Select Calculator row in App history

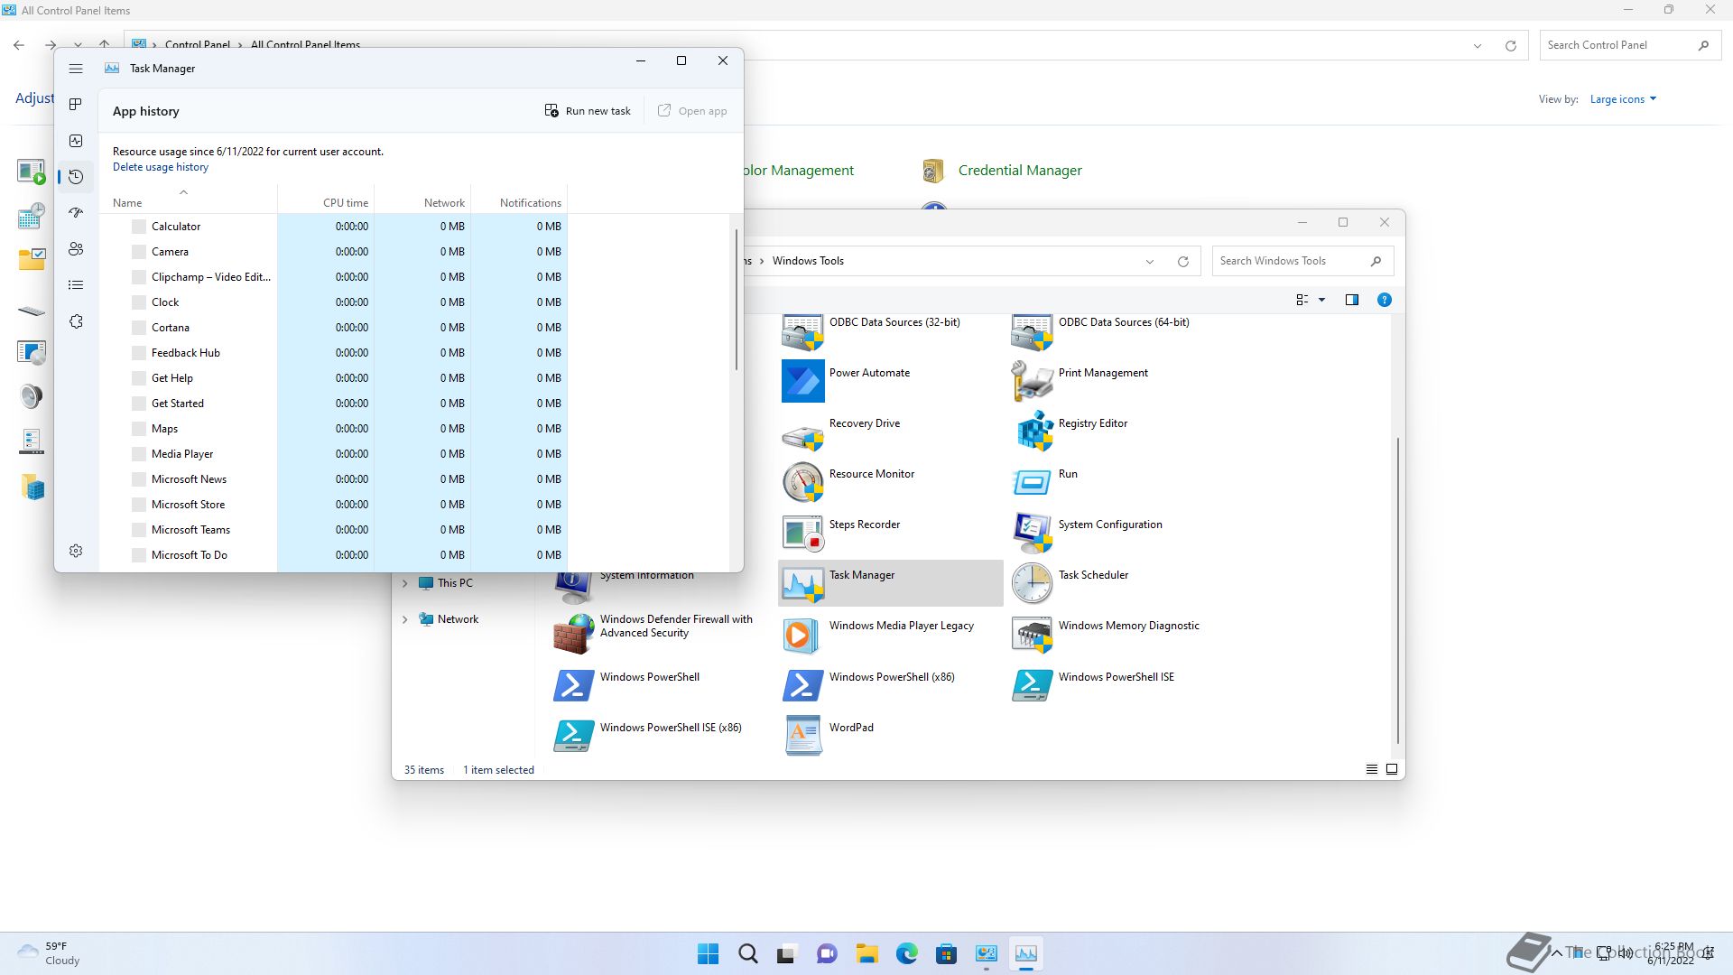coord(334,227)
